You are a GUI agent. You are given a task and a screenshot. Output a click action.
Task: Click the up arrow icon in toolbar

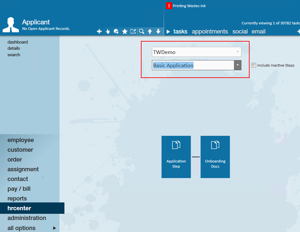150,31
